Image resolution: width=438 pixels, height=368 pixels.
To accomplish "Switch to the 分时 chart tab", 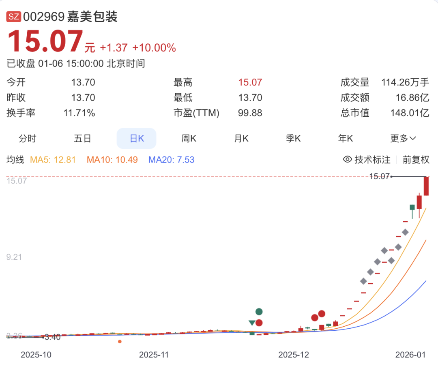I will point(28,138).
